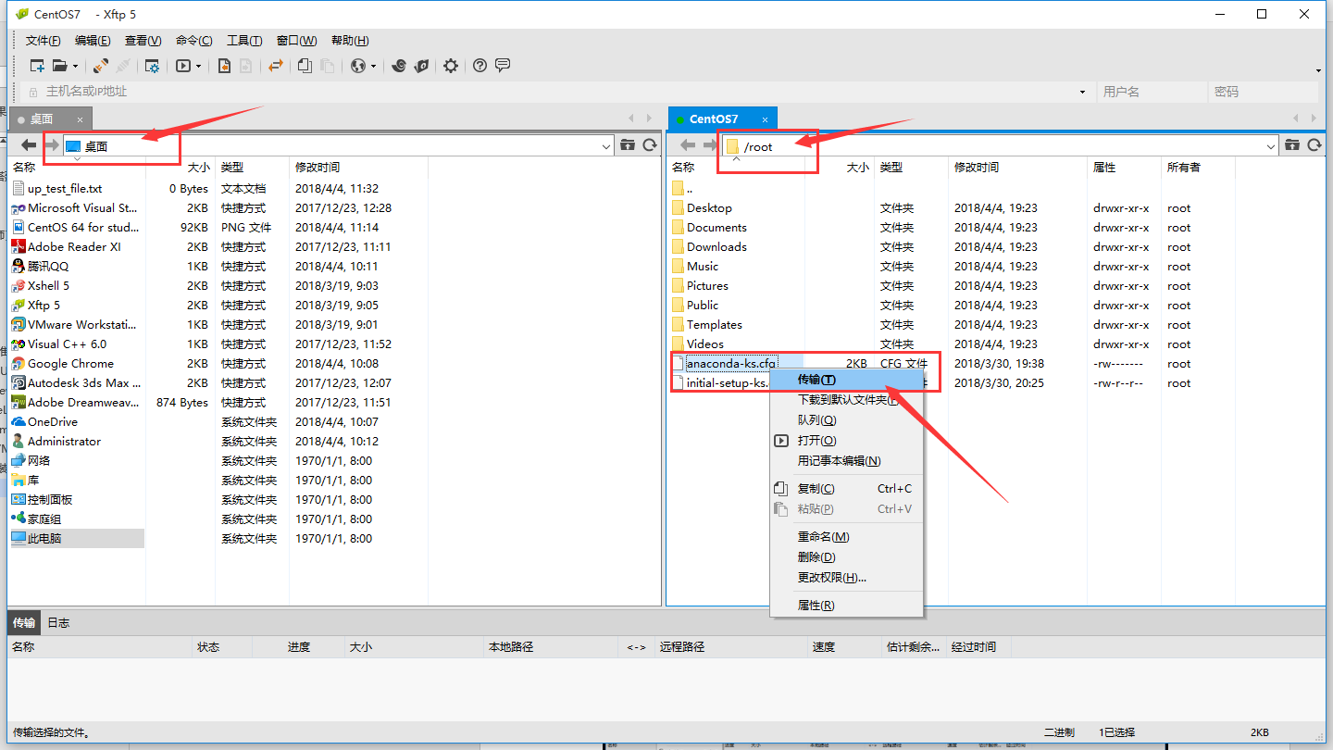Expand the local path dropdown

606,146
